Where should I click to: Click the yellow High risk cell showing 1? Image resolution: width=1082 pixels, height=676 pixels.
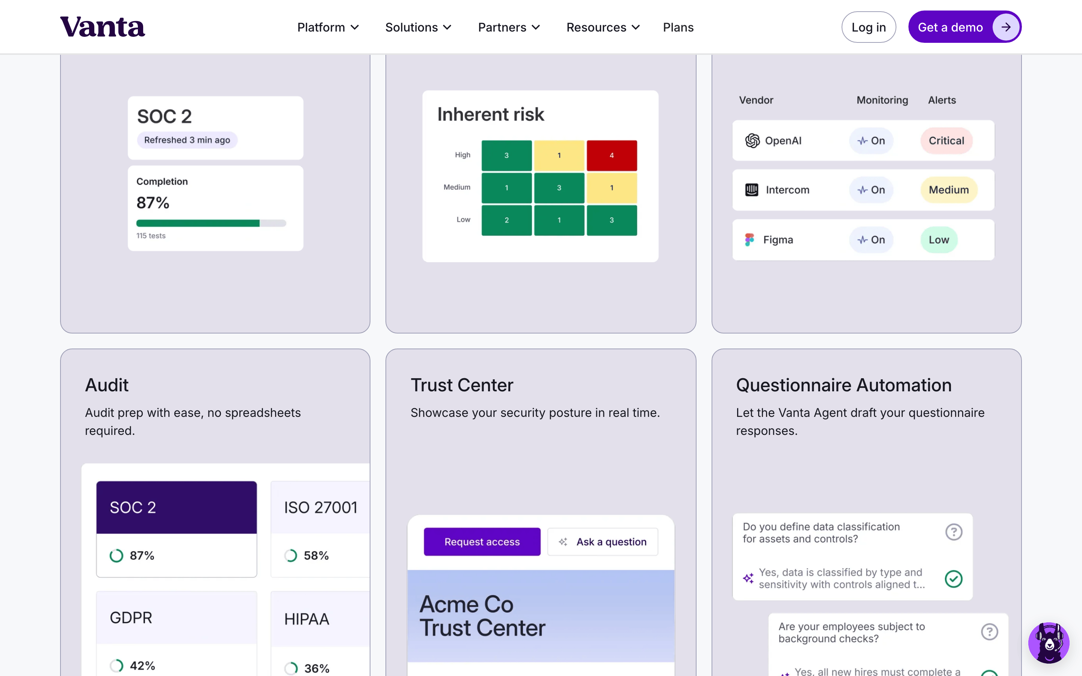point(559,155)
